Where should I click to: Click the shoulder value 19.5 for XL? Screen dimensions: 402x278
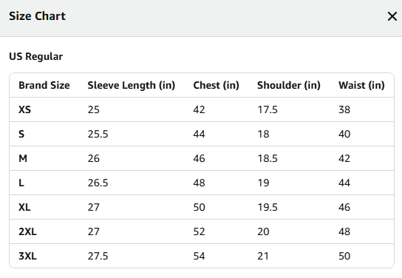pyautogui.click(x=268, y=207)
